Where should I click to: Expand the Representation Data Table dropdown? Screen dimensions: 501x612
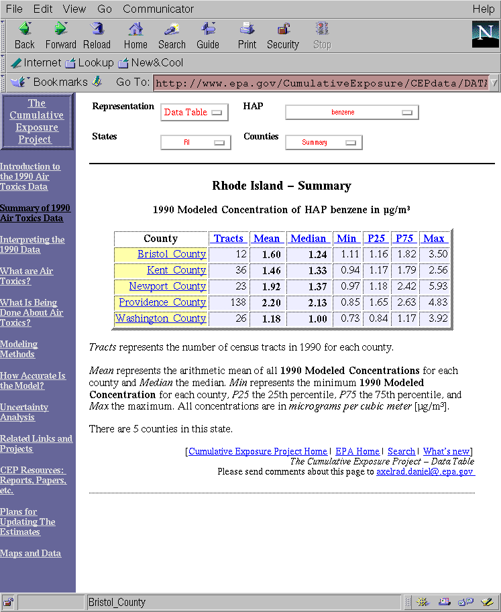(194, 113)
